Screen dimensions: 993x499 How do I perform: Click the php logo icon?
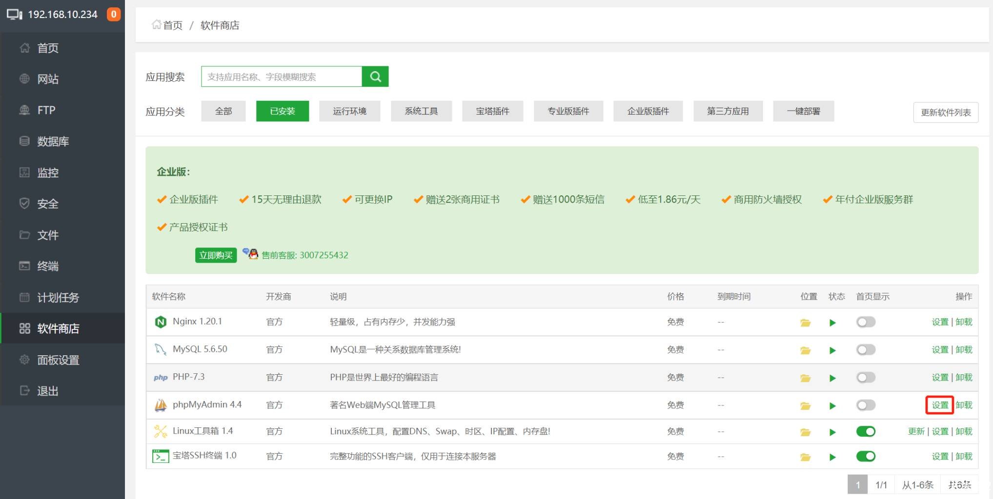161,378
